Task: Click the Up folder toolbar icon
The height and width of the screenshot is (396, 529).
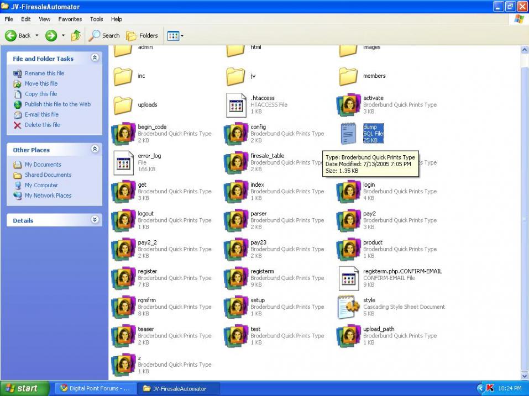Action: pyautogui.click(x=76, y=35)
